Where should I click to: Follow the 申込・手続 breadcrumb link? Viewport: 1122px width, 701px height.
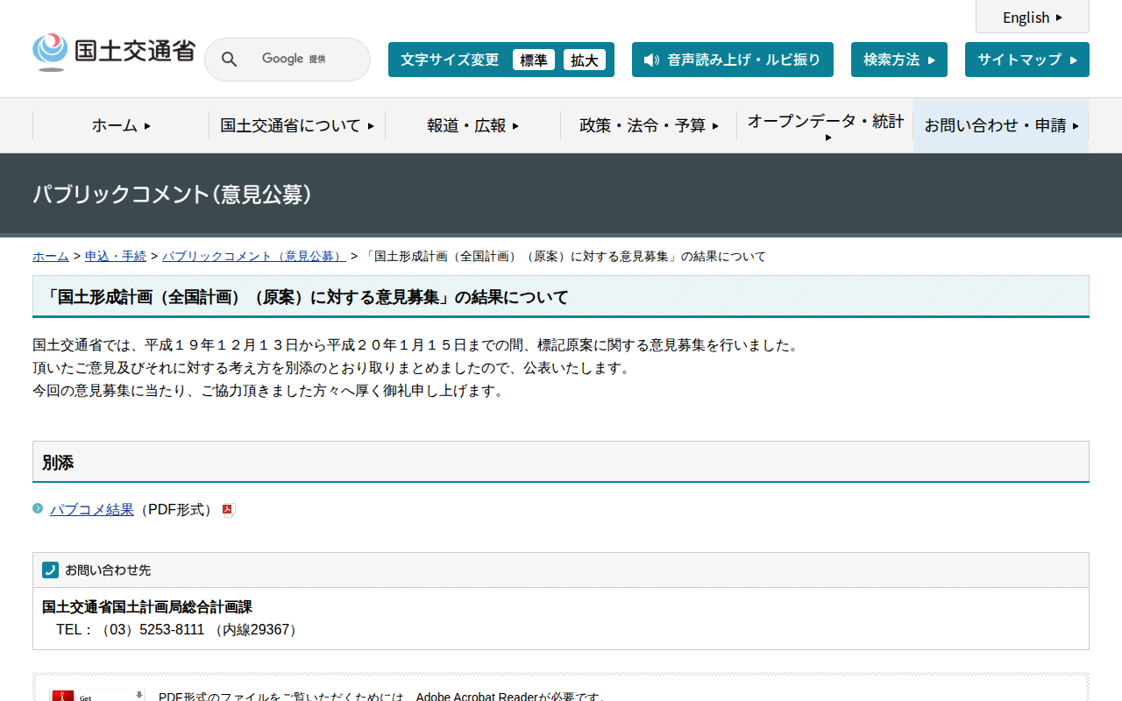(x=115, y=256)
